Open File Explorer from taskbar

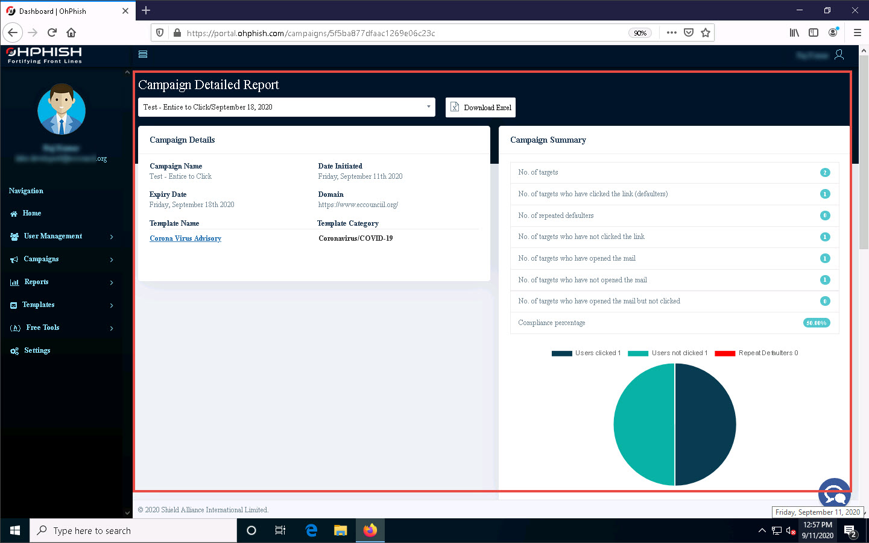pyautogui.click(x=341, y=530)
